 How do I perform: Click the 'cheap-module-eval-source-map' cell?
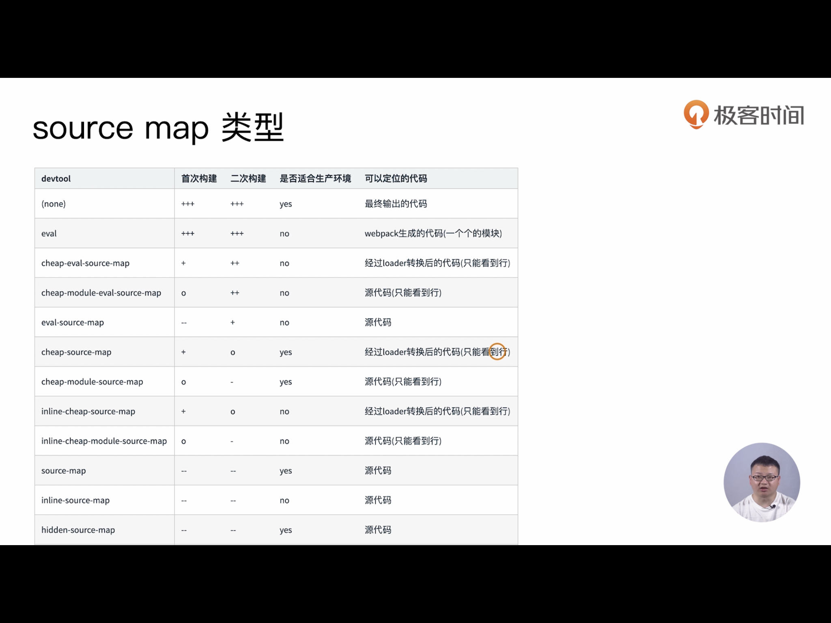[x=101, y=292]
